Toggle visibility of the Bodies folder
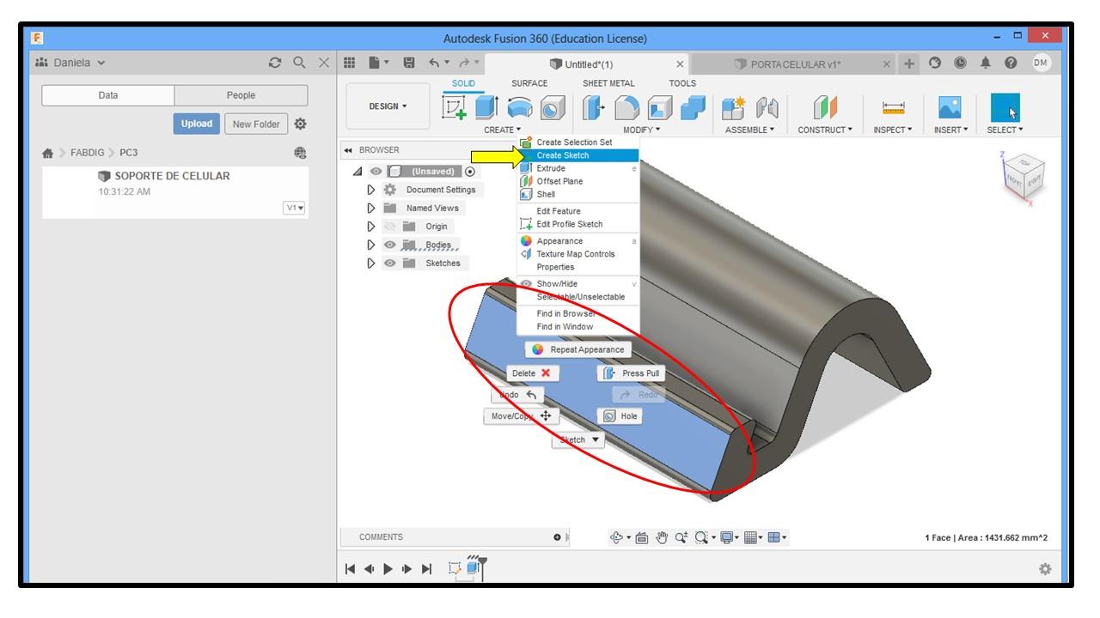This screenshot has width=1100, height=618. tap(389, 245)
